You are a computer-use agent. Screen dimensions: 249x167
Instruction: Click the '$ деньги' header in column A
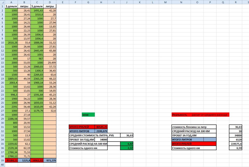tap(11, 6)
